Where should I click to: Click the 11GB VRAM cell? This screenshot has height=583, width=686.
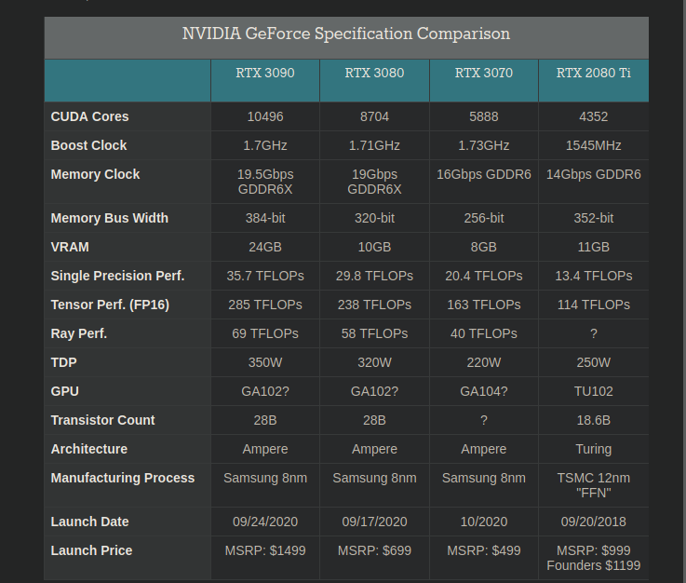coord(594,247)
